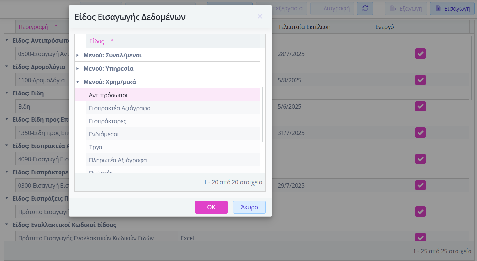The width and height of the screenshot is (477, 261).
Task: Click the Εισαγωγή import button
Action: pos(453,8)
